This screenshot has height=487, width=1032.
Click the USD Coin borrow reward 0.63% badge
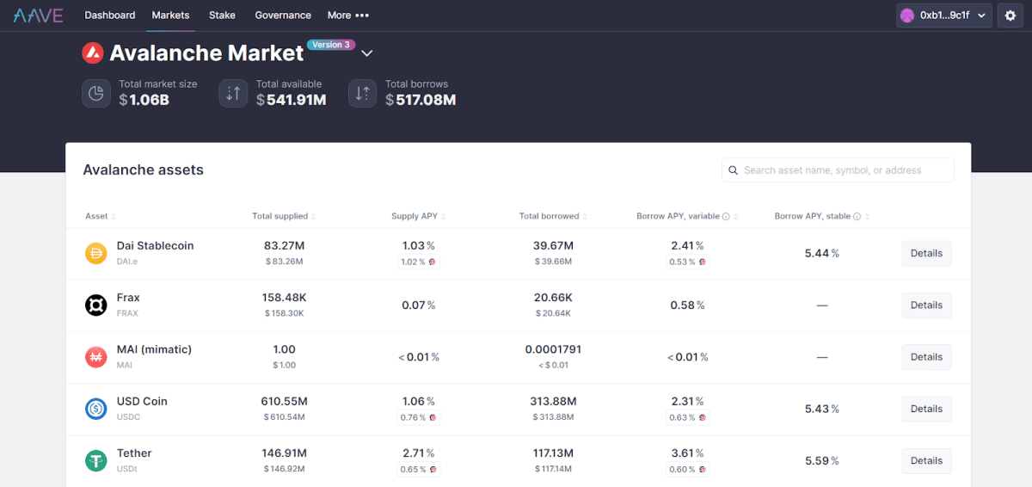click(x=686, y=417)
